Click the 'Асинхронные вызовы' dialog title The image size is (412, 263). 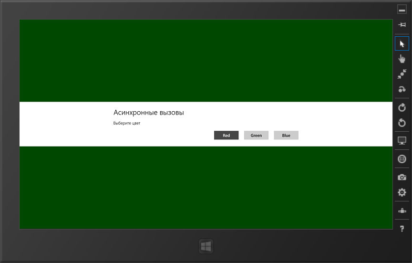149,113
